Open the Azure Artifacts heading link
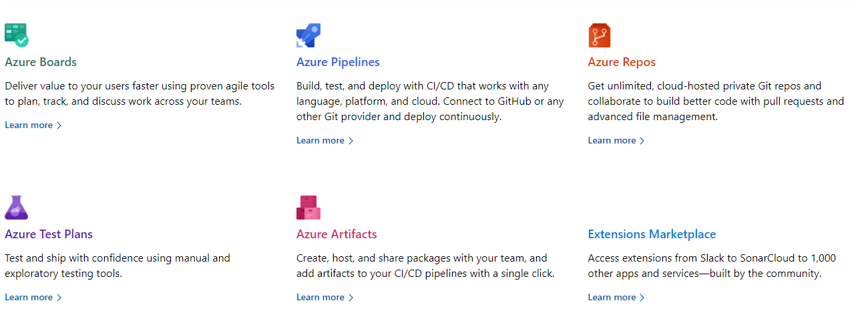856x333 pixels. pyautogui.click(x=337, y=234)
